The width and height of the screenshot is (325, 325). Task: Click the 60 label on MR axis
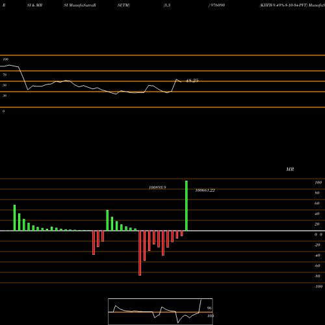pyautogui.click(x=317, y=203)
